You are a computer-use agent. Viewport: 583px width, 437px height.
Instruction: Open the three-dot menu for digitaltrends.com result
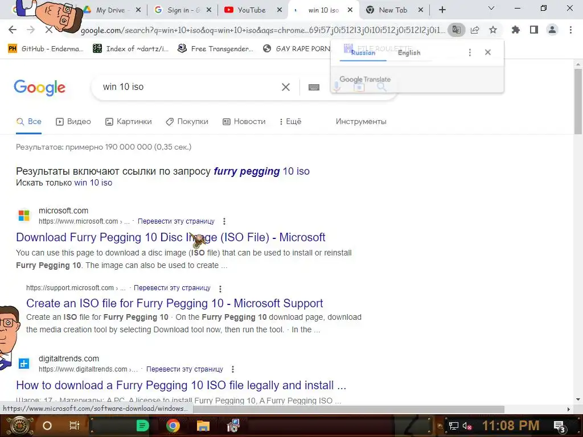233,369
